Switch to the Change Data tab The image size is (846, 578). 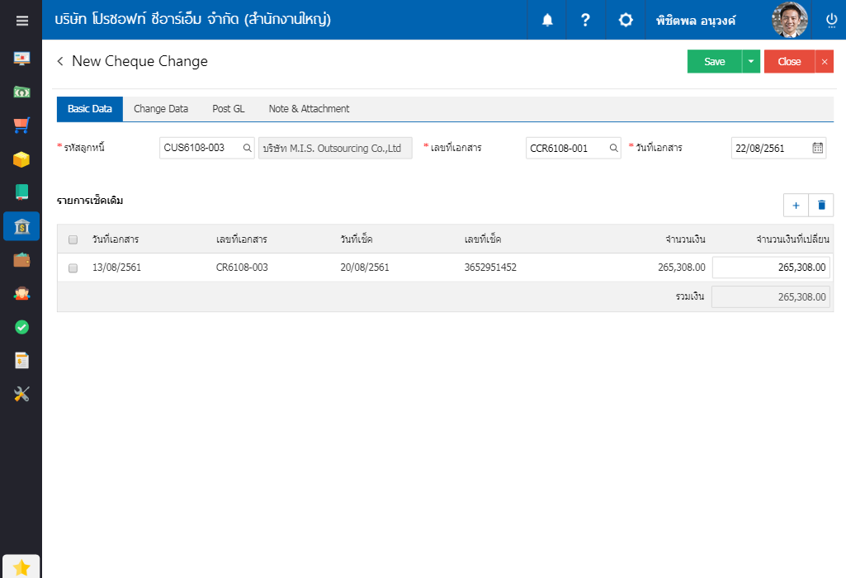[x=161, y=109]
